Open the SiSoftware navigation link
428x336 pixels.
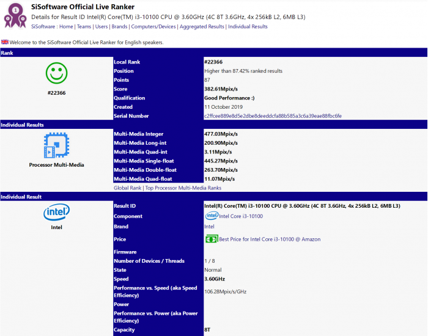(43, 27)
